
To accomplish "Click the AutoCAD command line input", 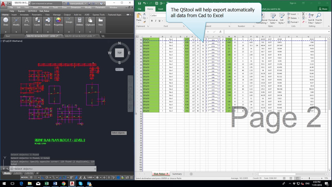I will pos(53,169).
